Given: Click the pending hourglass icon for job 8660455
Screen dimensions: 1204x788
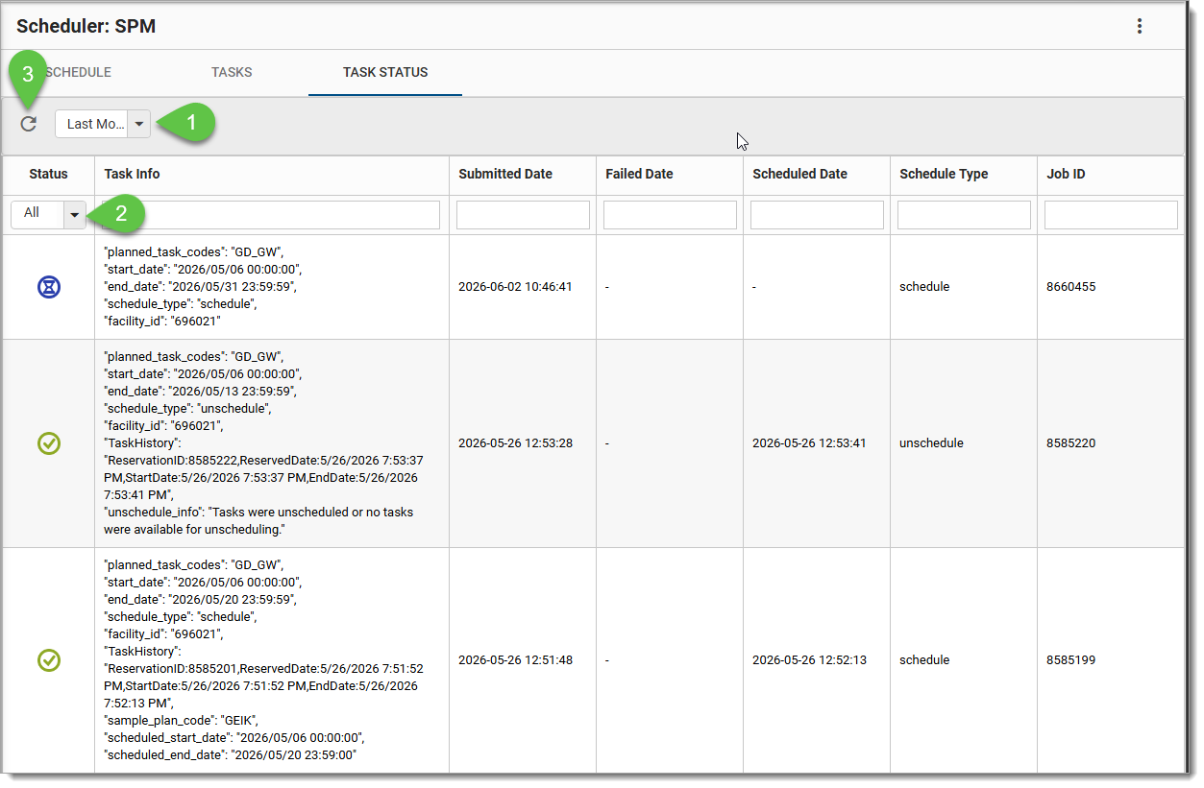Looking at the screenshot, I should point(49,286).
